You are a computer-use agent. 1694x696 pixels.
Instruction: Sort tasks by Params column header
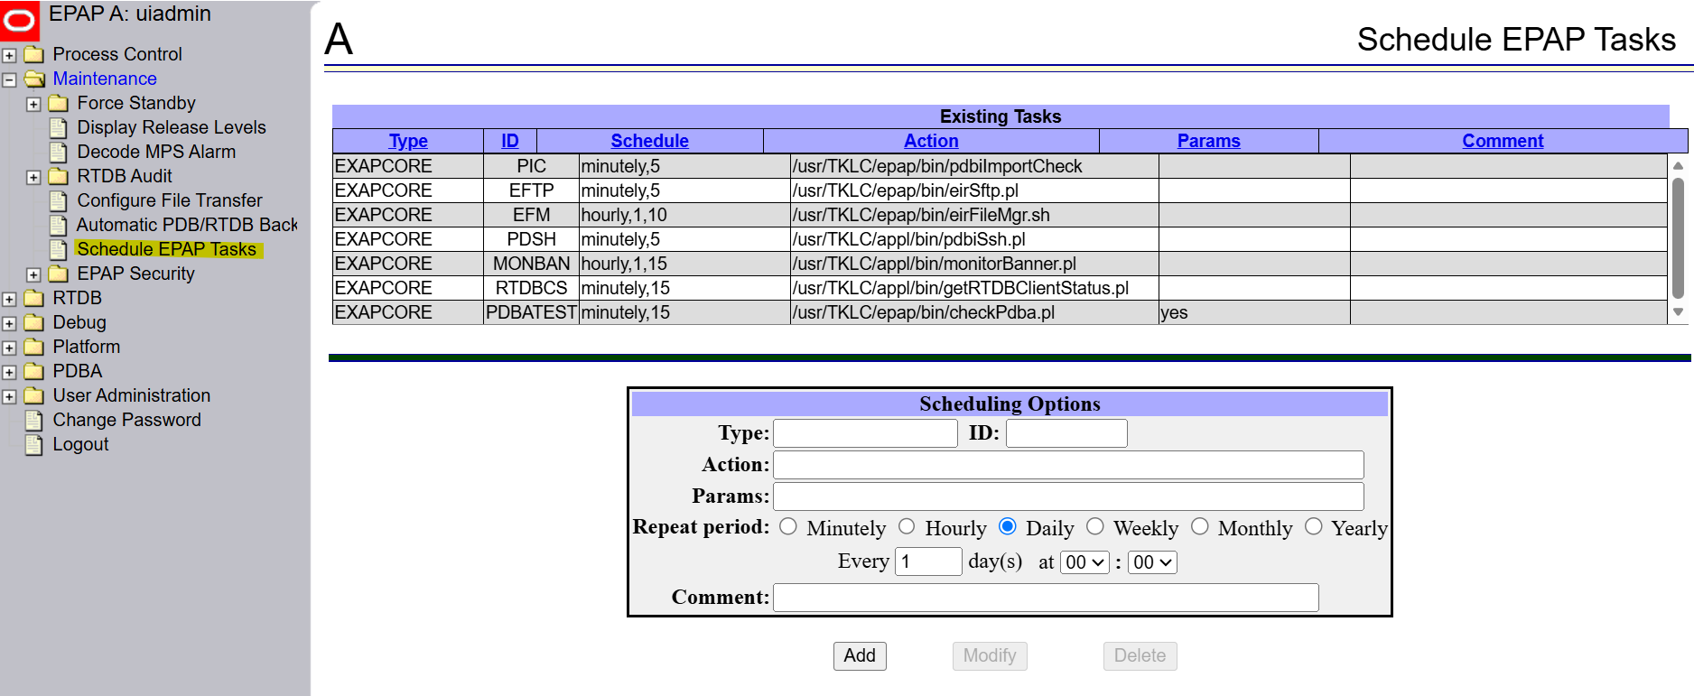tap(1208, 141)
